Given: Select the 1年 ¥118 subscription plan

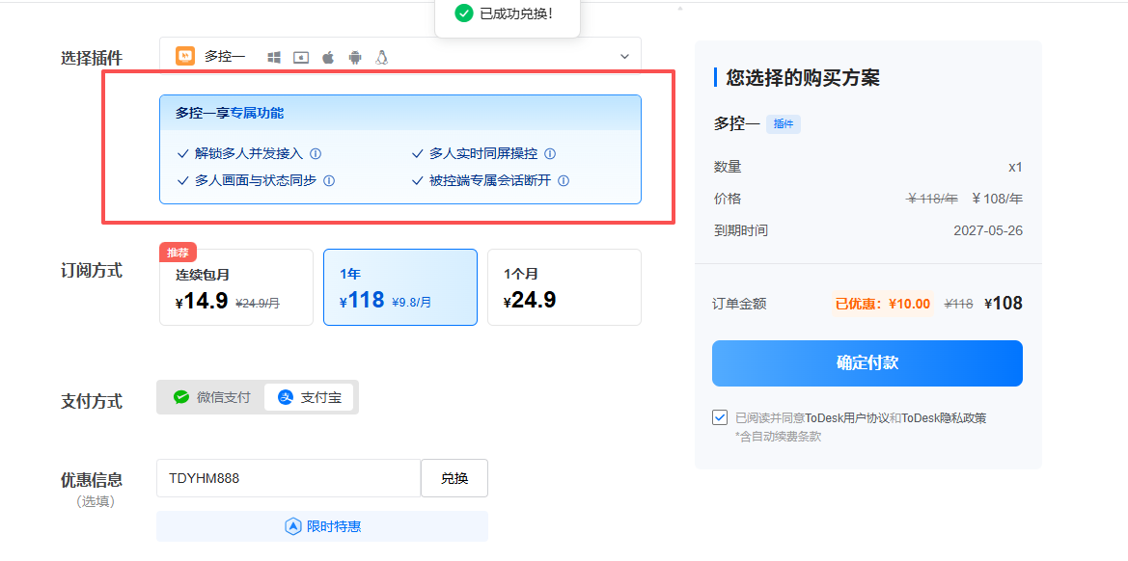Looking at the screenshot, I should click(x=400, y=287).
